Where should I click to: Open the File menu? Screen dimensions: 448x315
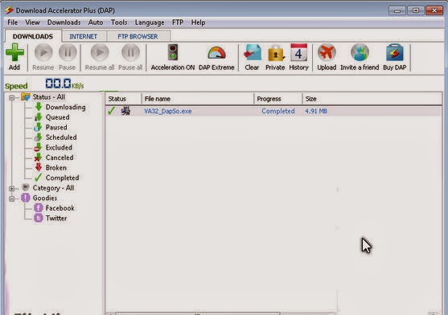(13, 22)
